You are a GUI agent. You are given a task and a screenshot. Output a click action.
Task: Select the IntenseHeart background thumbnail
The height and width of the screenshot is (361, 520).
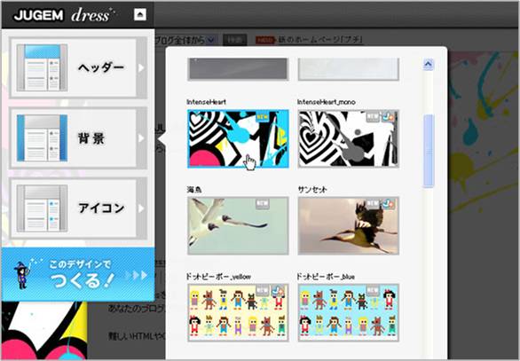[238, 138]
